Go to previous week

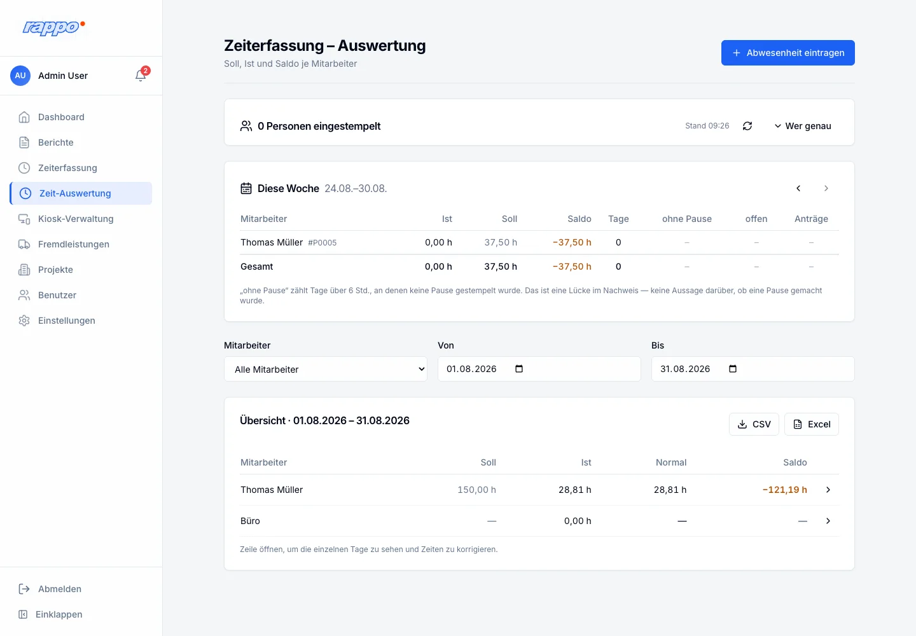(x=798, y=188)
